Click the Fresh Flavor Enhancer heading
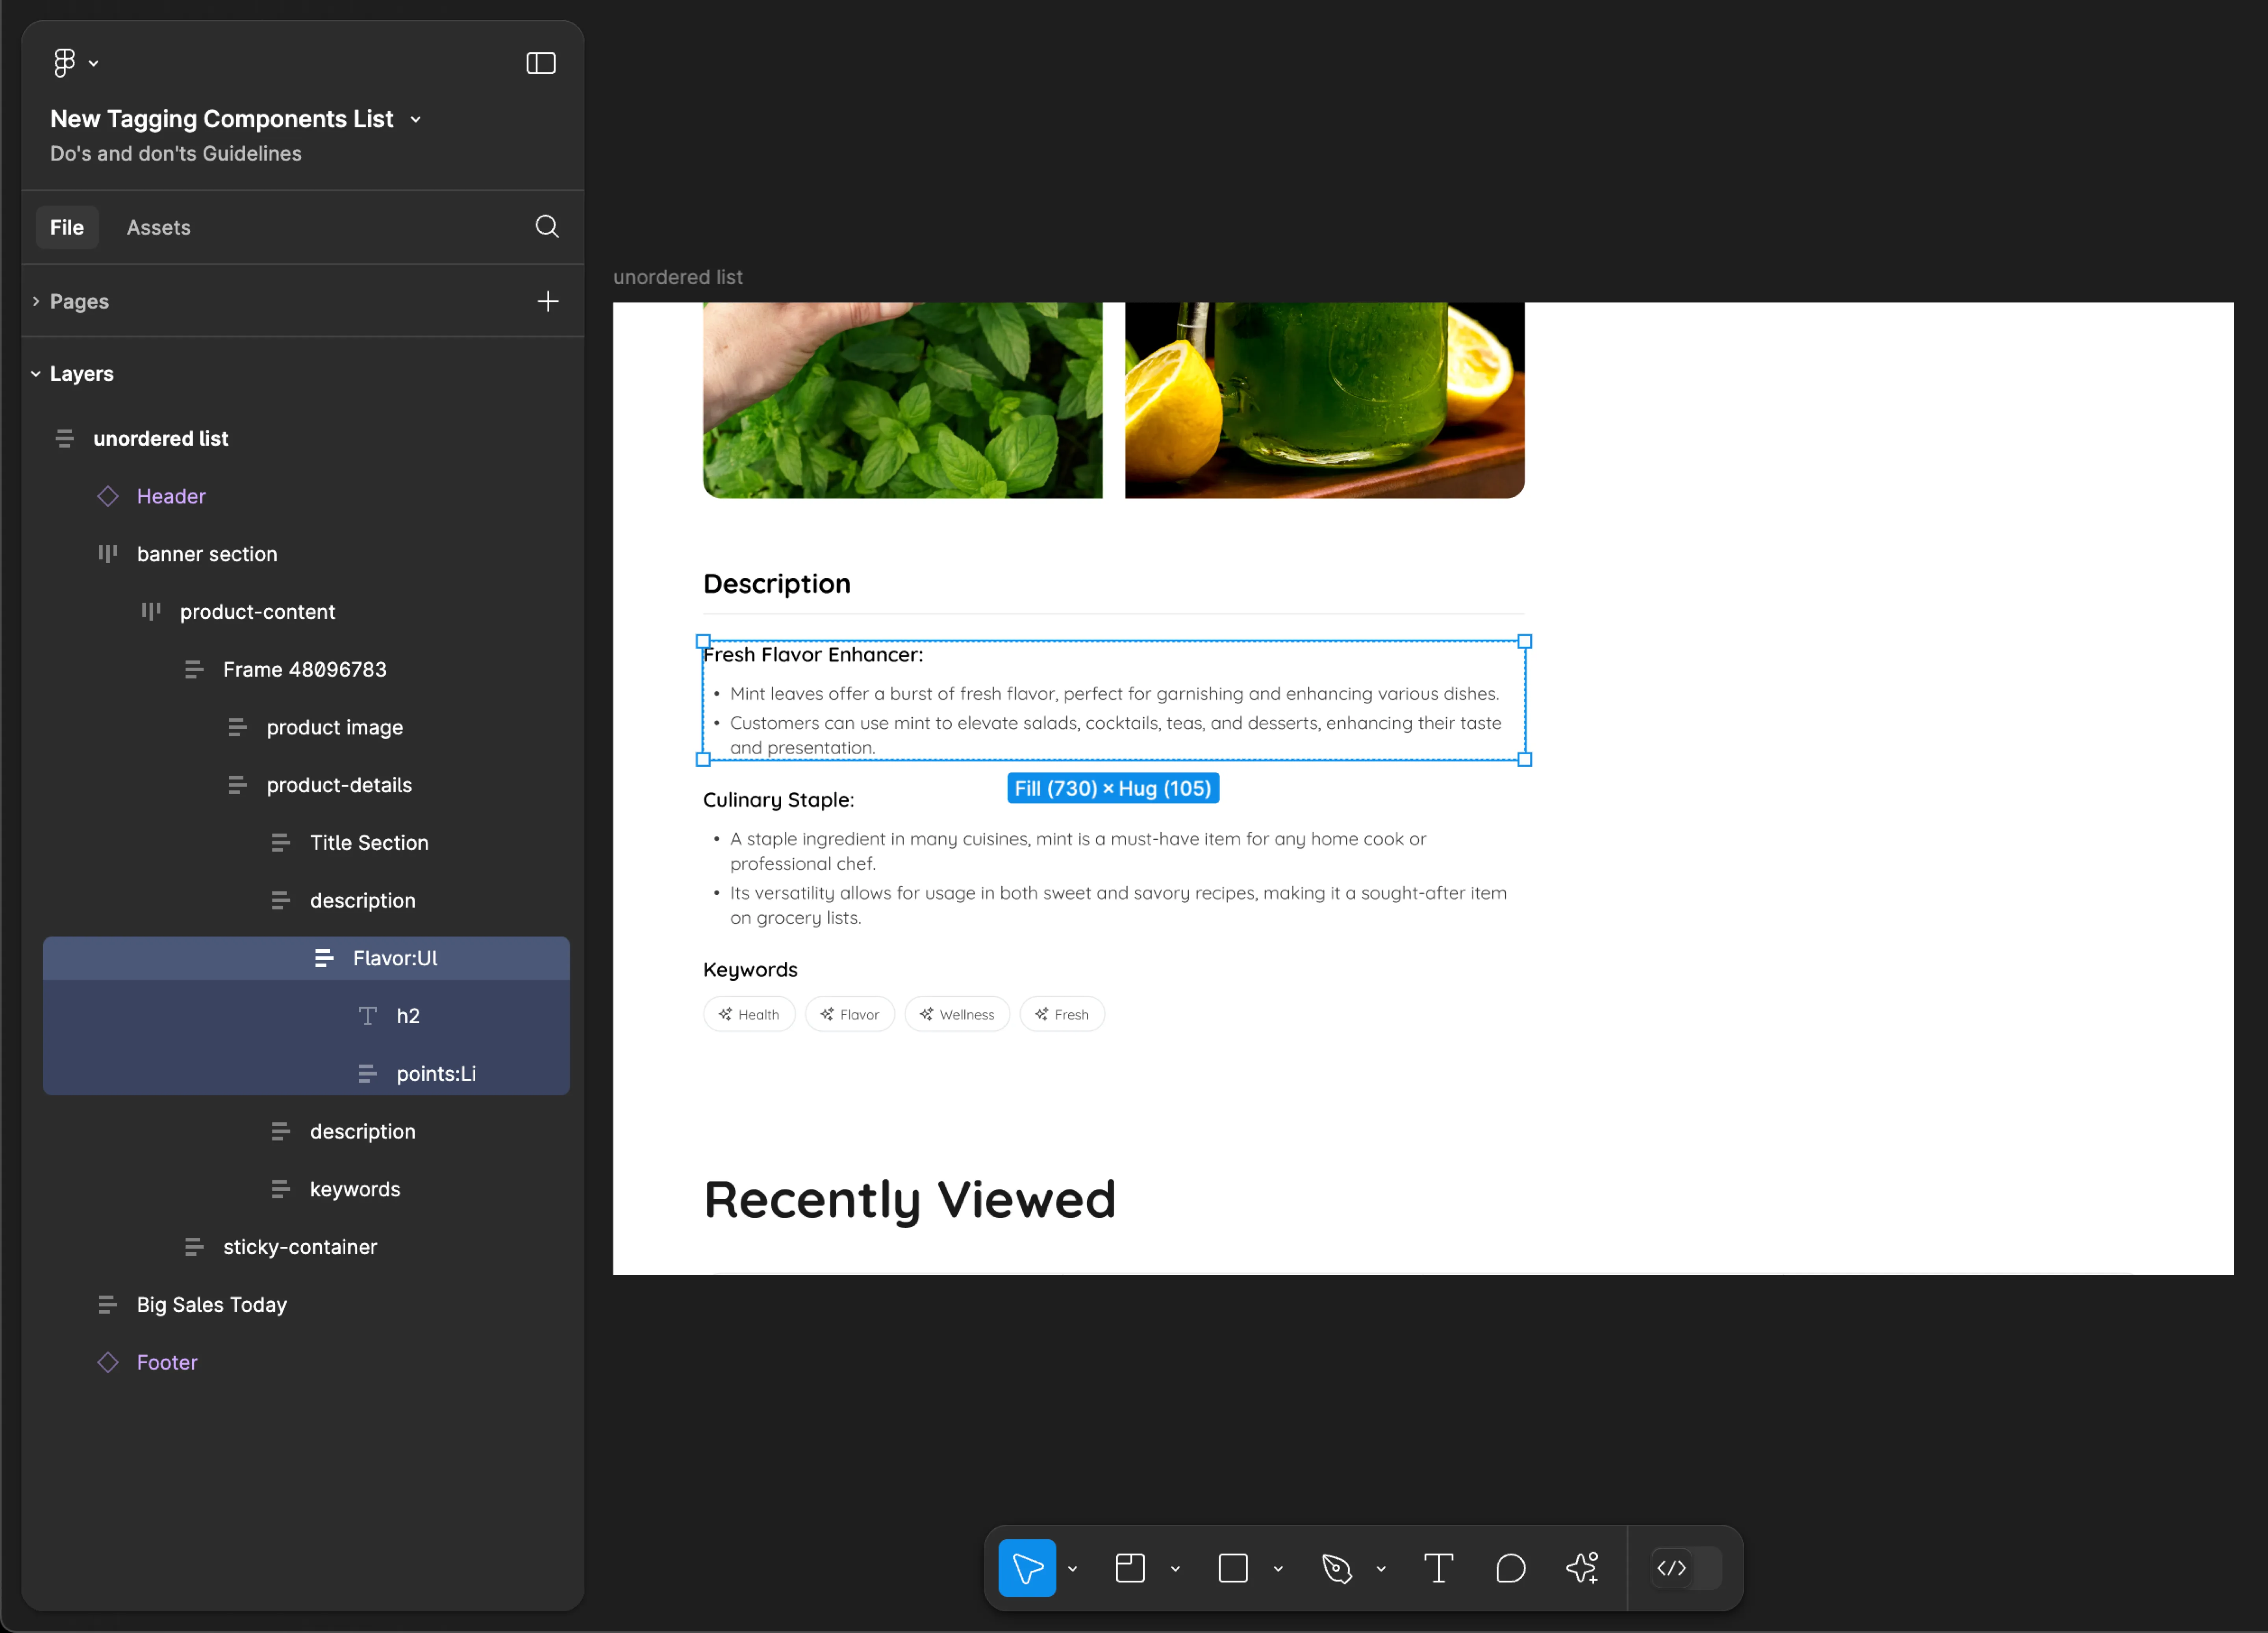This screenshot has height=1633, width=2268. (x=813, y=655)
